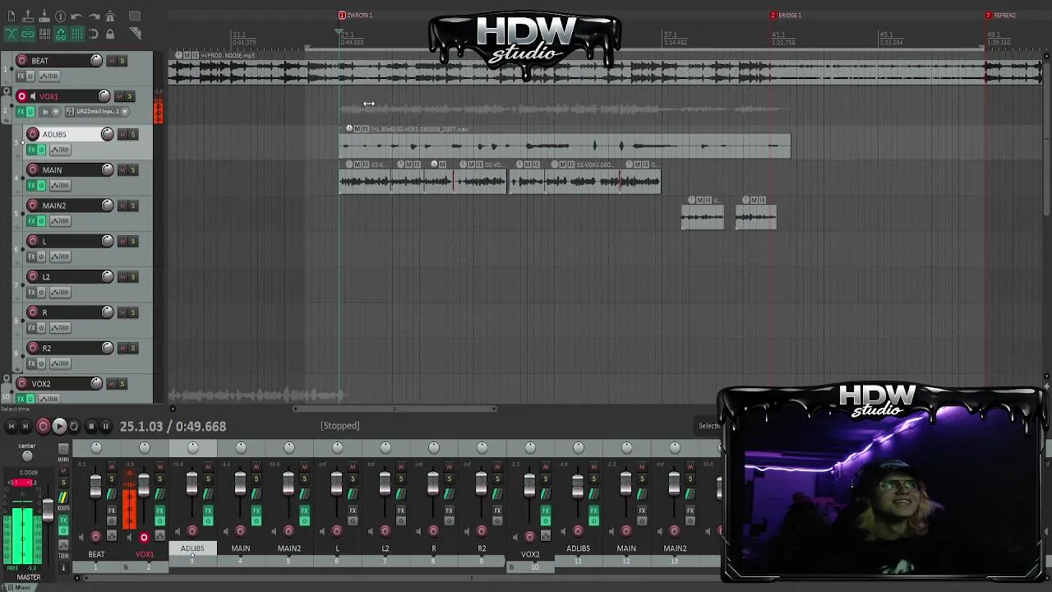Select the L2 channel label in mixer
1052x592 pixels.
(x=385, y=548)
